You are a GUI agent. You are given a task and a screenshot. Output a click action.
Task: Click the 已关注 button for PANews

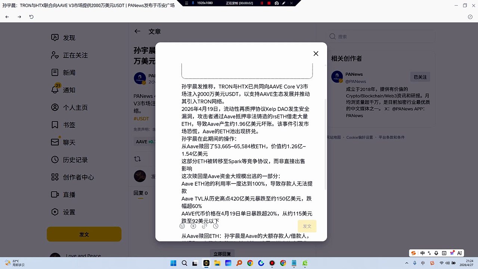tap(420, 77)
